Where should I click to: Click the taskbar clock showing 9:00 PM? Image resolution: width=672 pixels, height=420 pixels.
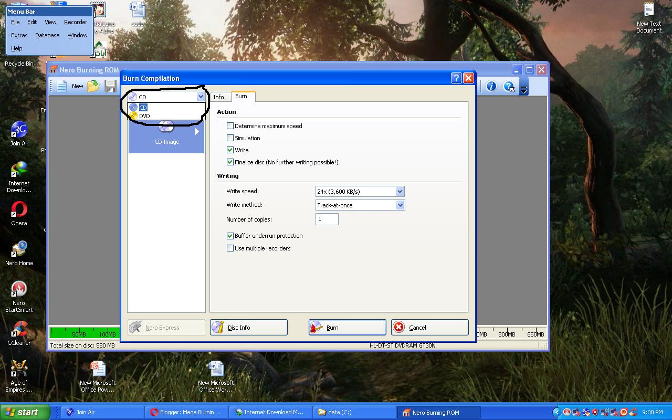click(x=653, y=412)
